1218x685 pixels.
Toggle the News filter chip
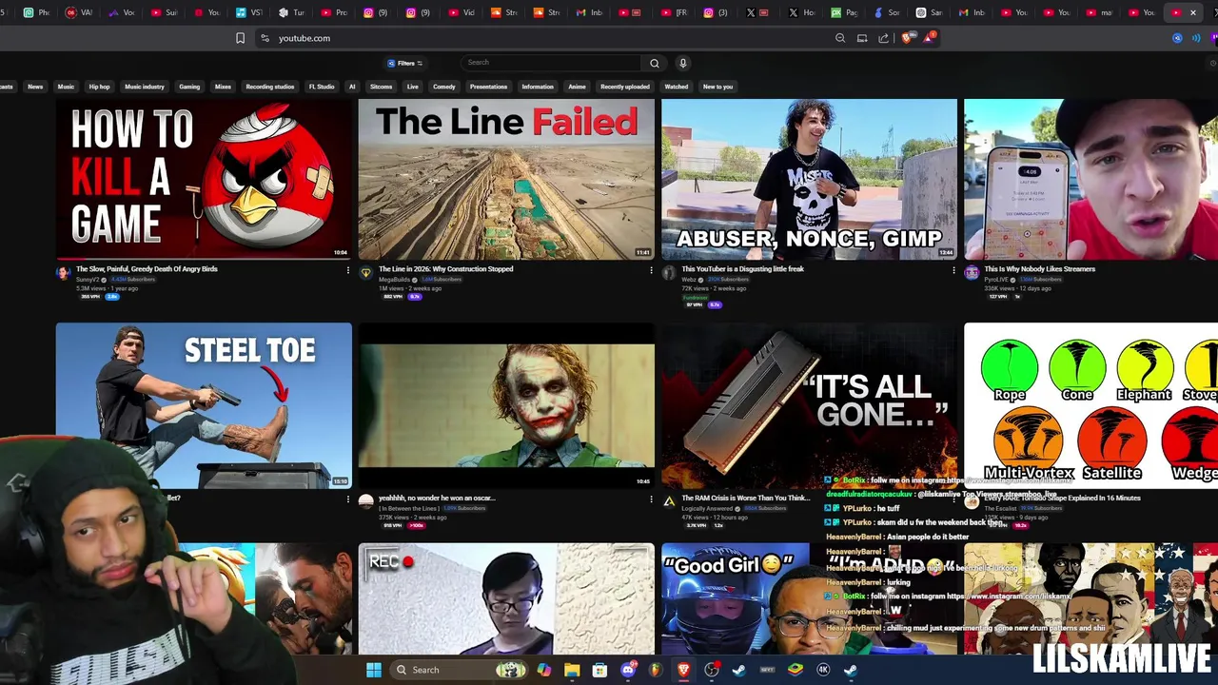[35, 87]
